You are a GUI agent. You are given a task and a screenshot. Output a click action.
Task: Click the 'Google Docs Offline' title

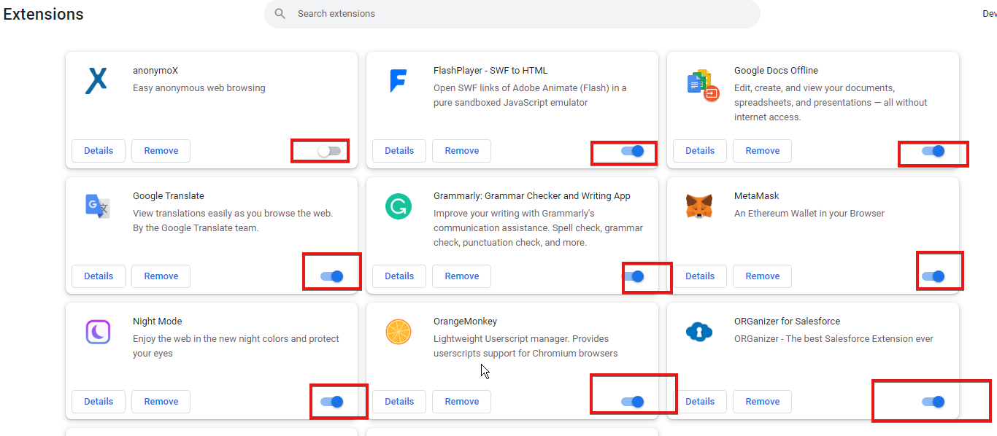tap(776, 71)
